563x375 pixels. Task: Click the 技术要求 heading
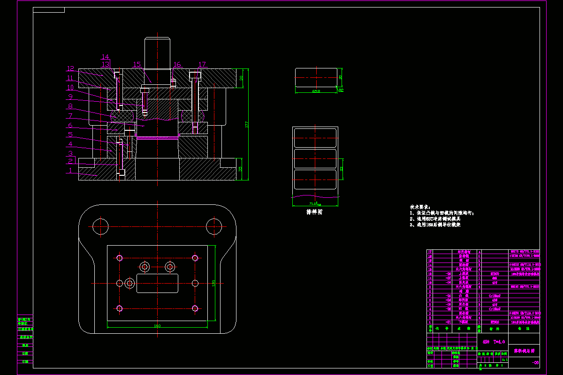coord(419,207)
